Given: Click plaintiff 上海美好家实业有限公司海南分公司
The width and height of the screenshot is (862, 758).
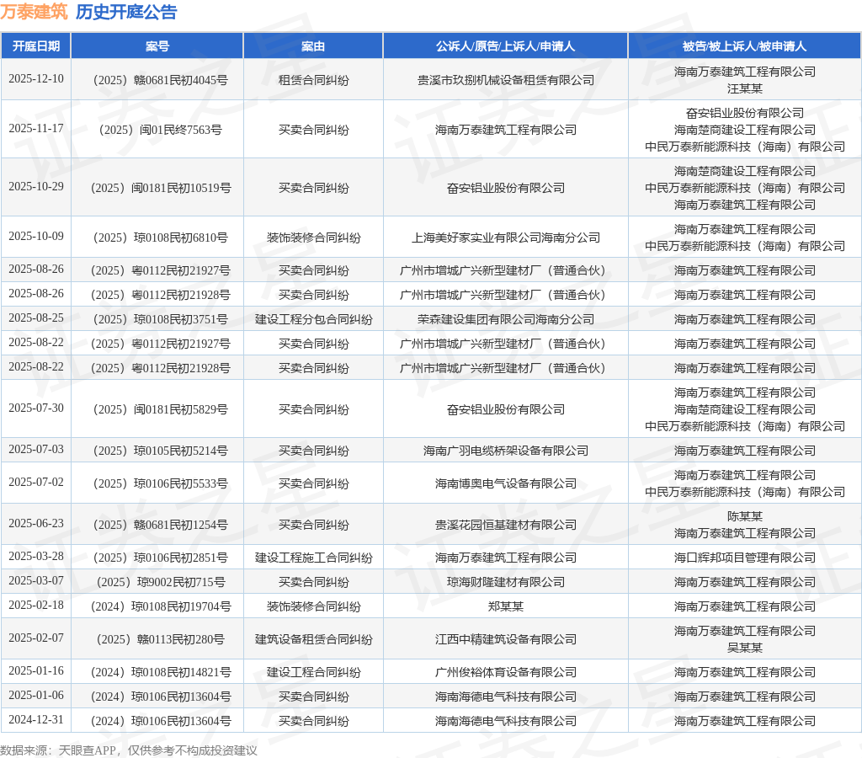Looking at the screenshot, I should click(506, 238).
